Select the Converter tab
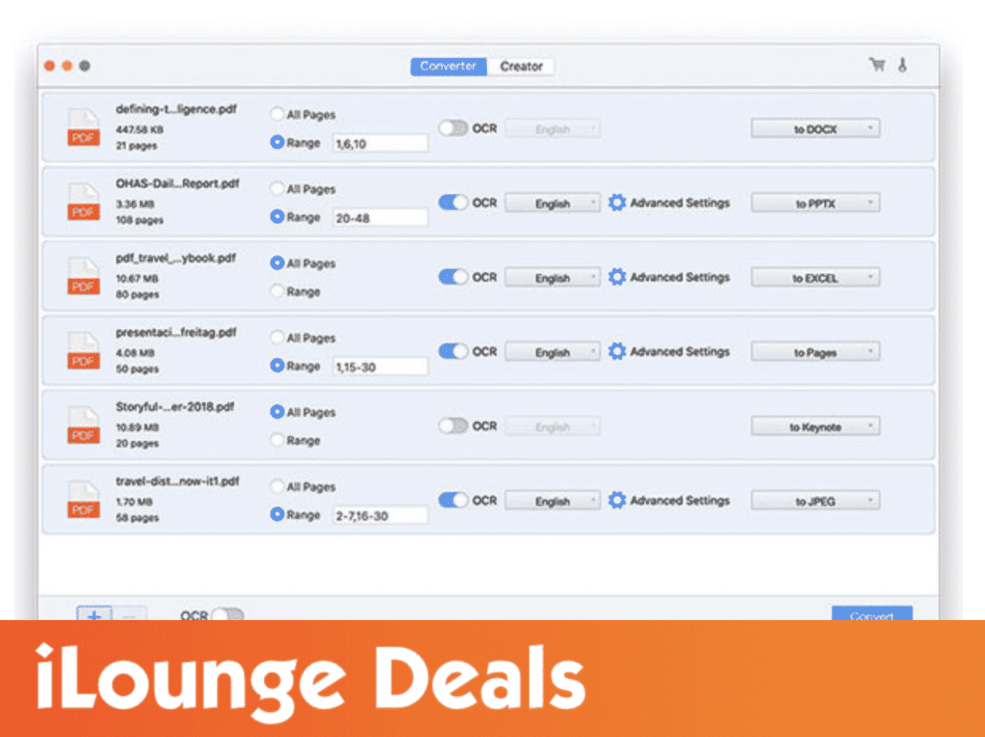 [x=448, y=67]
